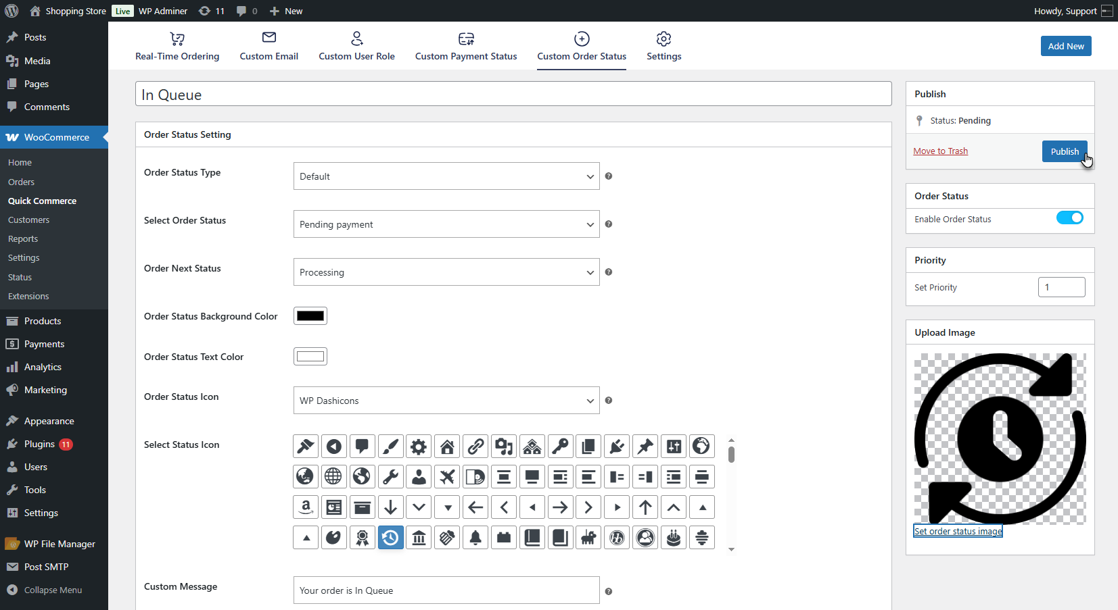Select the key status icon
This screenshot has width=1118, height=610.
click(x=561, y=447)
